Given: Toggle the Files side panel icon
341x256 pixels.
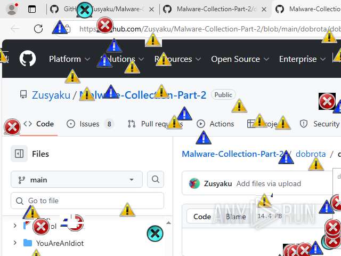Looking at the screenshot, I should (x=19, y=154).
